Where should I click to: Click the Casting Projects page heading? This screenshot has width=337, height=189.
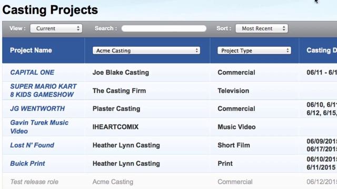coord(50,10)
